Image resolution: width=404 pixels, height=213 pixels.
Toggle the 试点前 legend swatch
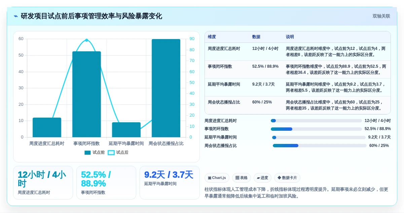coord(87,153)
